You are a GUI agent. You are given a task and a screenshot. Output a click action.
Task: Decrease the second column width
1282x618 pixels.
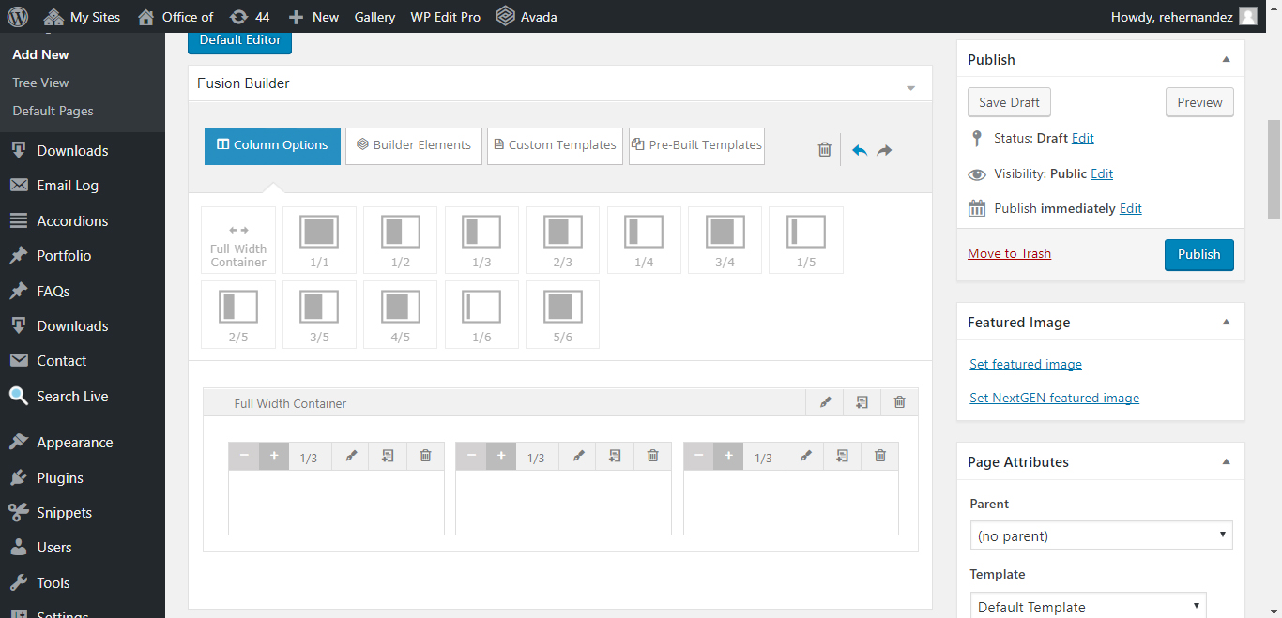pos(471,457)
